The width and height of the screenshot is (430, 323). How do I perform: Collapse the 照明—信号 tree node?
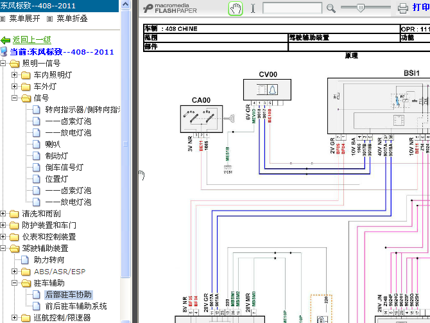3,64
